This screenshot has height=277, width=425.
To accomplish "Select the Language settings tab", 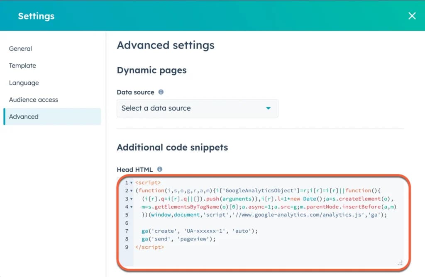I will 24,83.
